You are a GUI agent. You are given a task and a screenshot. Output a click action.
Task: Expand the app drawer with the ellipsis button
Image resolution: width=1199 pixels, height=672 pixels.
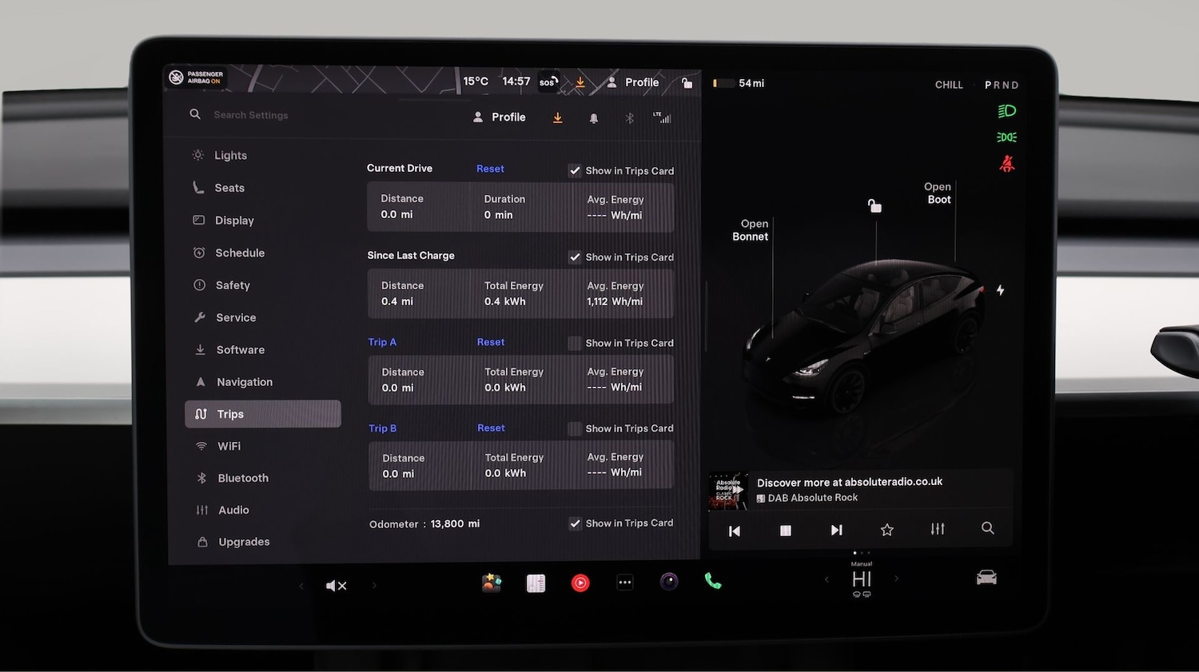[624, 583]
